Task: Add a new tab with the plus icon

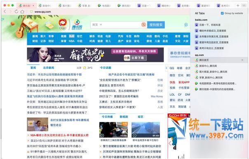Action: pos(238,5)
